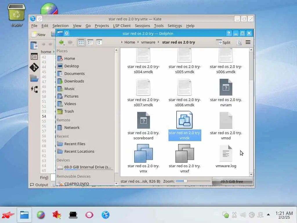Open Kate's Output panel button
This screenshot has width=297, height=223.
[x=39, y=185]
